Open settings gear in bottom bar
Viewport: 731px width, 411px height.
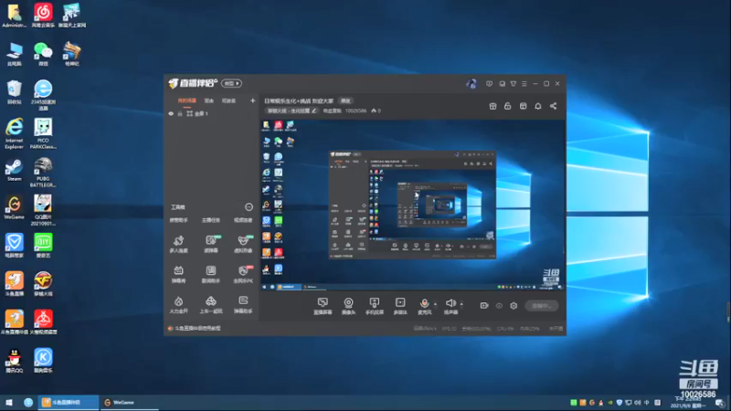click(x=514, y=306)
